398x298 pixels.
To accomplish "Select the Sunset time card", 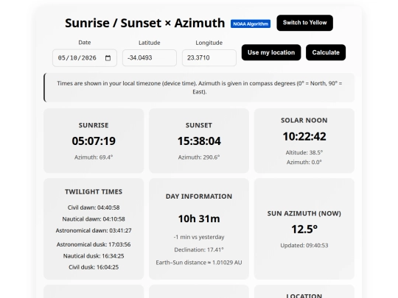I will click(x=199, y=141).
